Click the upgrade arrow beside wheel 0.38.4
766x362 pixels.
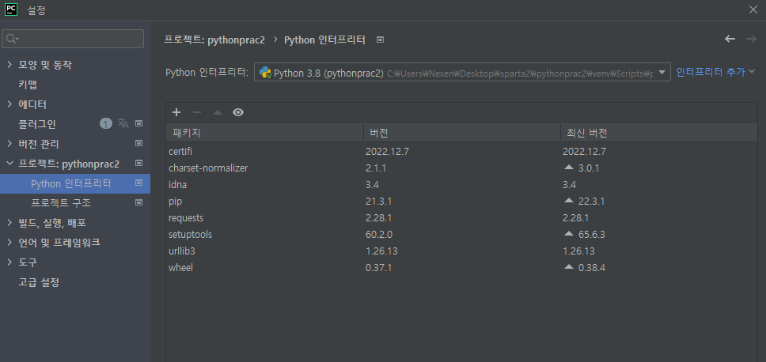tap(568, 267)
